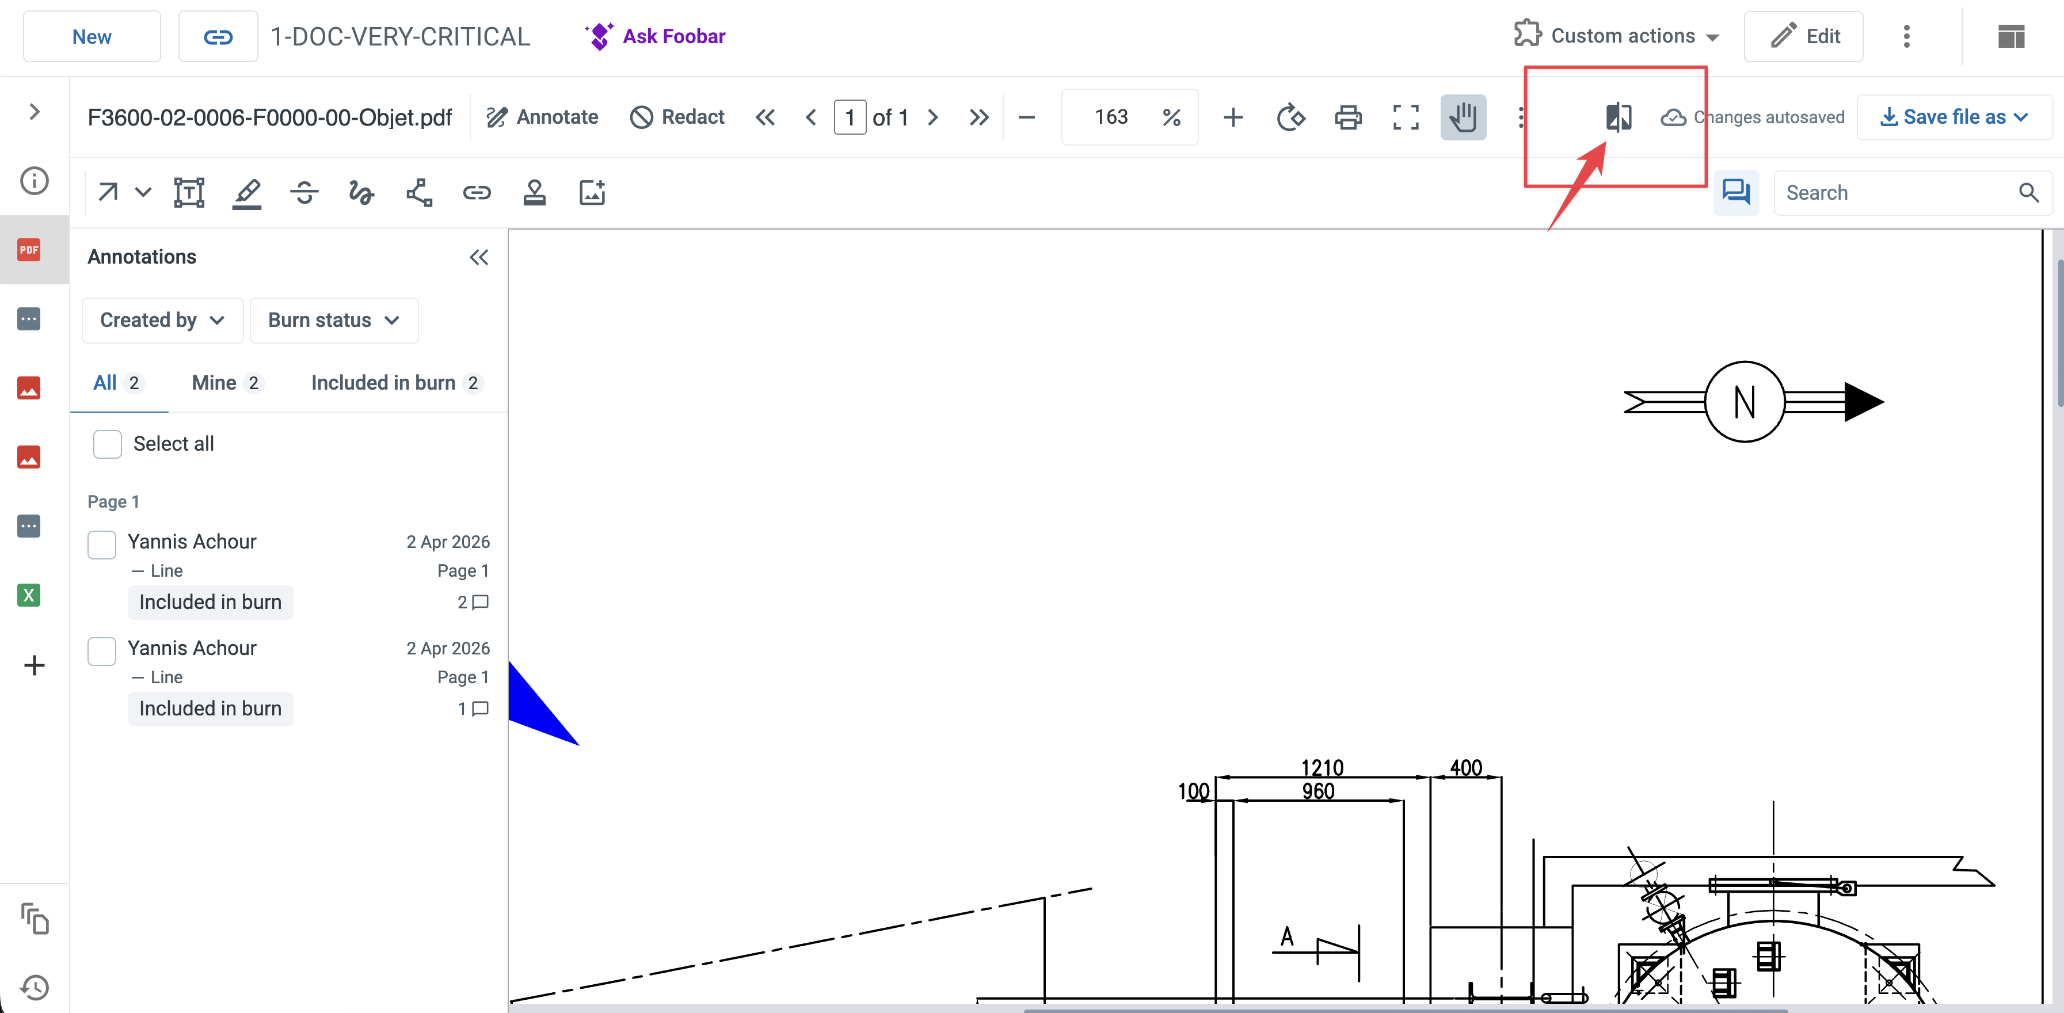
Task: Check first Yannis Achour annotation checkbox
Action: 102,545
